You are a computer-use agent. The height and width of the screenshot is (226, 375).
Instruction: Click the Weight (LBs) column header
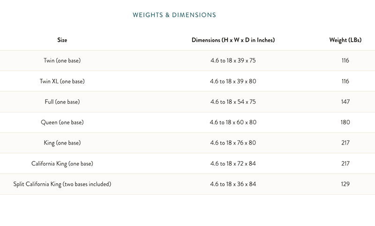[345, 40]
